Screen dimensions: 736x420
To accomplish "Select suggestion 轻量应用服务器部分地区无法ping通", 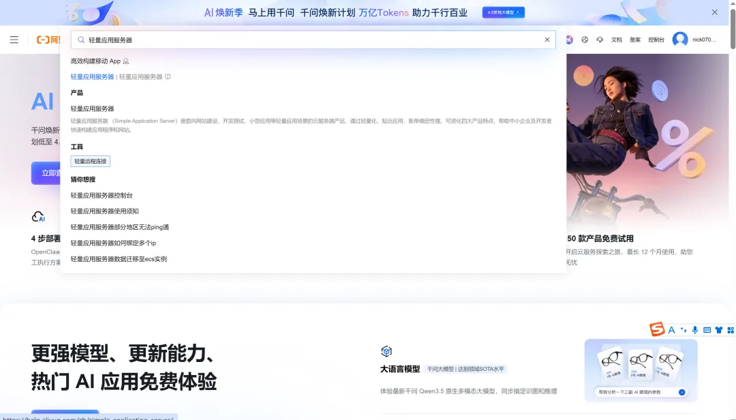I will click(120, 227).
